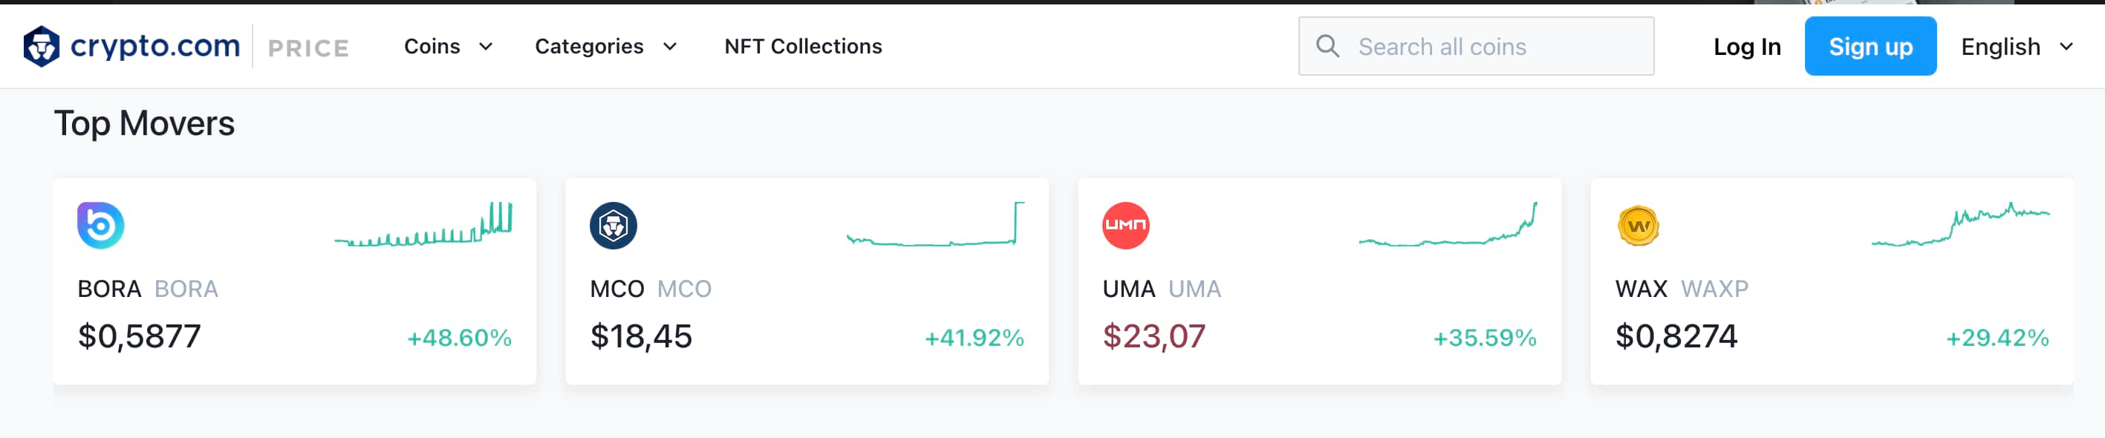The image size is (2105, 438).
Task: Open the Coins dropdown menu
Action: click(x=446, y=47)
